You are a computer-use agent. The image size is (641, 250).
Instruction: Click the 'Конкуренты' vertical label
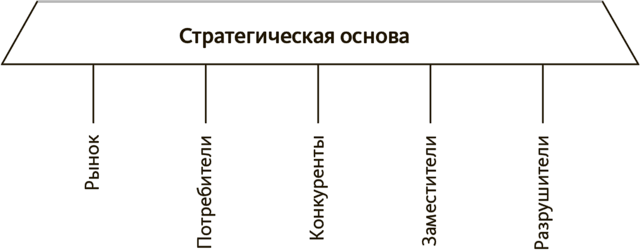(318, 187)
